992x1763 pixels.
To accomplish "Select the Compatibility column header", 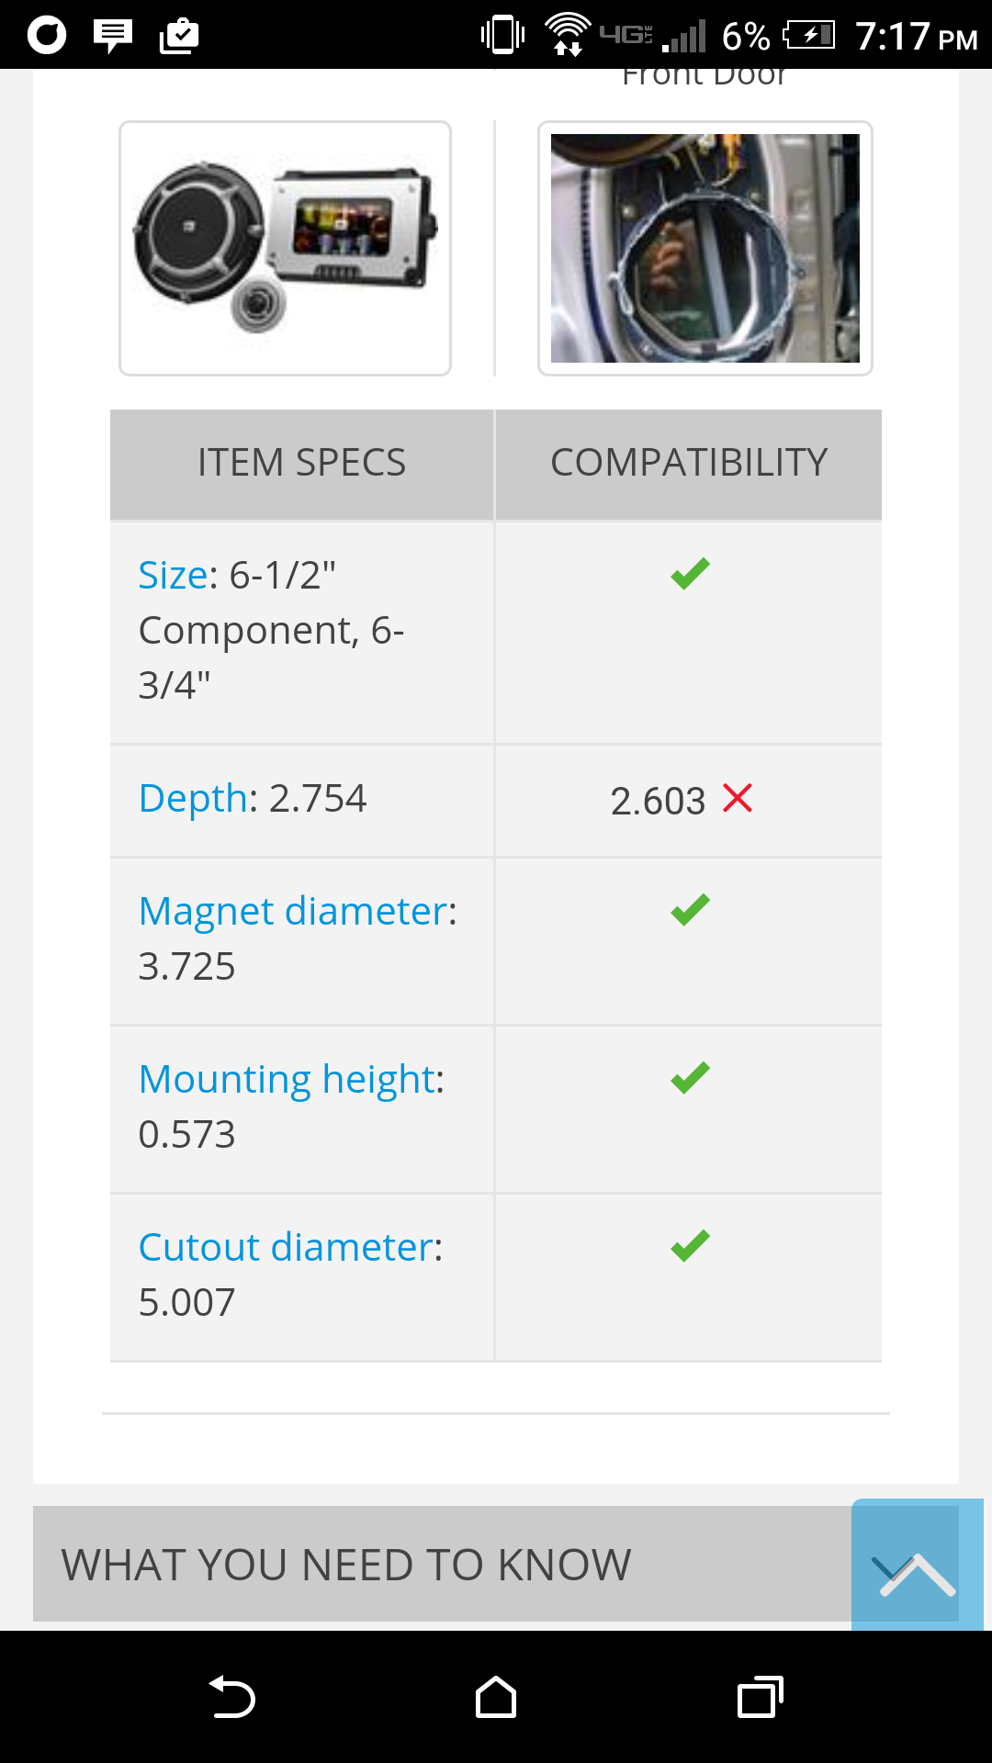I will click(x=689, y=464).
